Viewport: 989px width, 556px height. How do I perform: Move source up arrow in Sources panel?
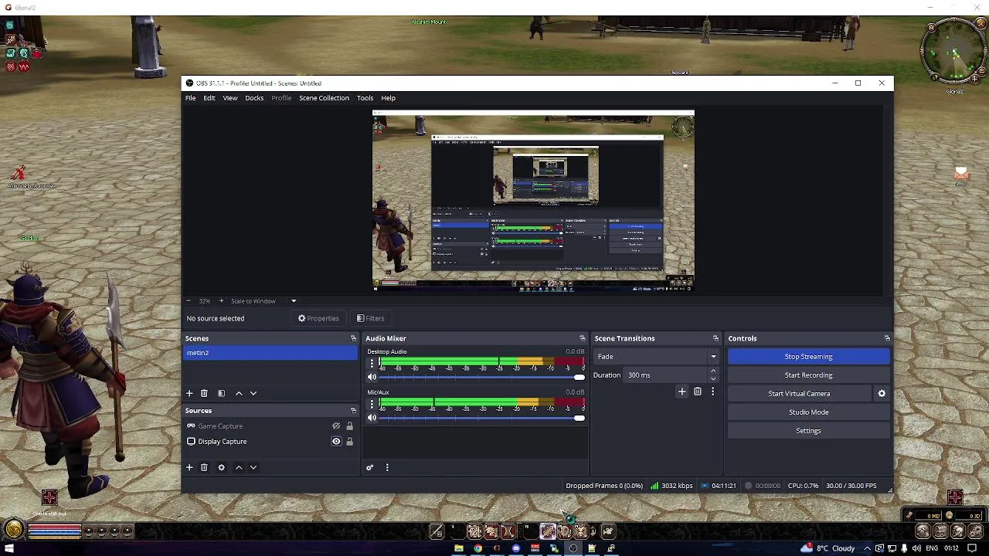pyautogui.click(x=239, y=467)
